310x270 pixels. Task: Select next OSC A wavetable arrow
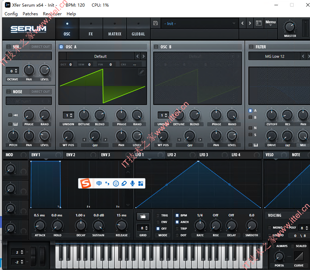(x=144, y=56)
